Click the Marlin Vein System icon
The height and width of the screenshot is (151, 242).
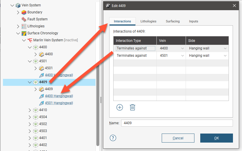pyautogui.click(x=30, y=40)
